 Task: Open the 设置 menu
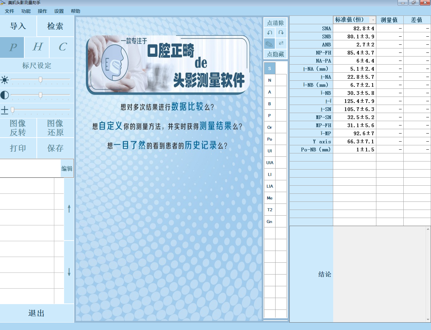[x=59, y=11]
